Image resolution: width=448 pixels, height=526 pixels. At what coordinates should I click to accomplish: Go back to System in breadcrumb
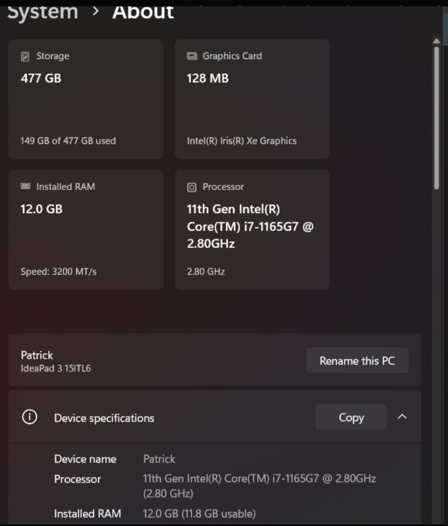tap(42, 11)
